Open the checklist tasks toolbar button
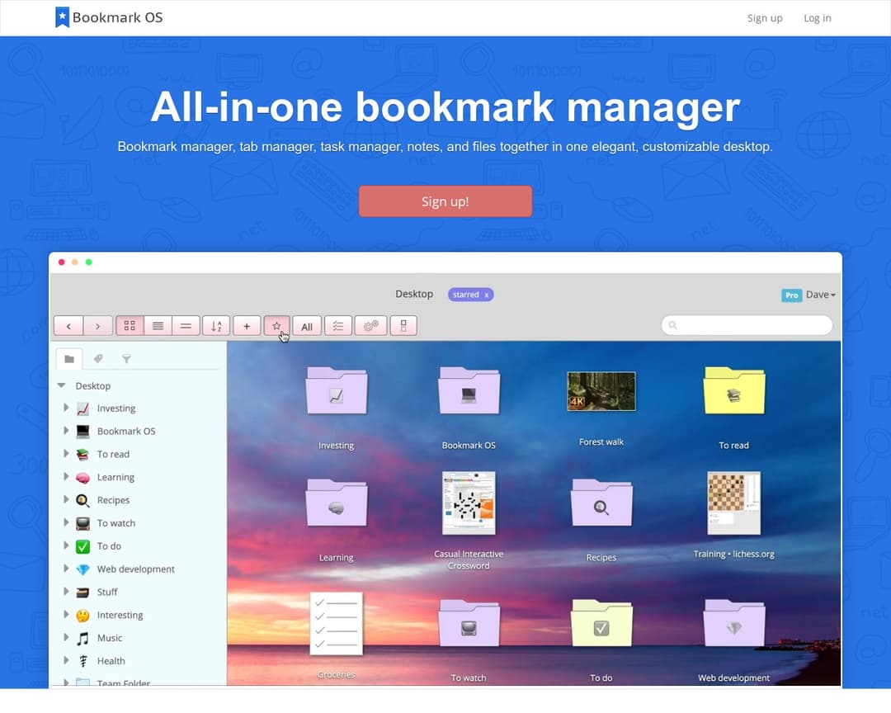The image size is (891, 713). tap(338, 326)
